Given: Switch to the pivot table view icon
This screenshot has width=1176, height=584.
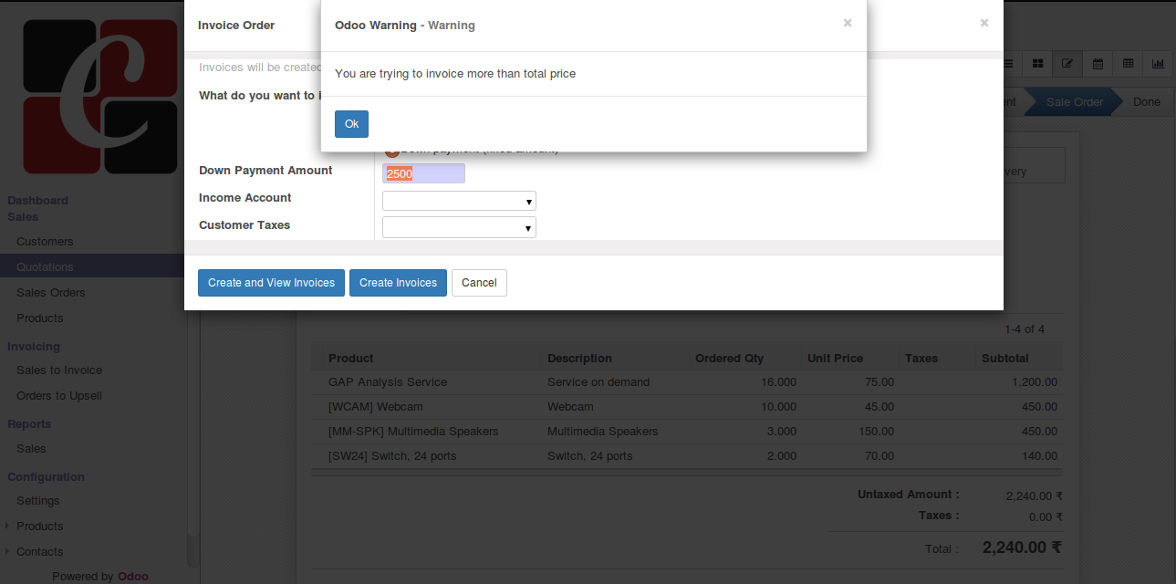Looking at the screenshot, I should point(1128,64).
